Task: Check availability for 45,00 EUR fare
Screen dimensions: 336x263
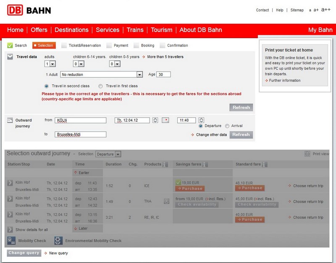Action: (x=257, y=204)
